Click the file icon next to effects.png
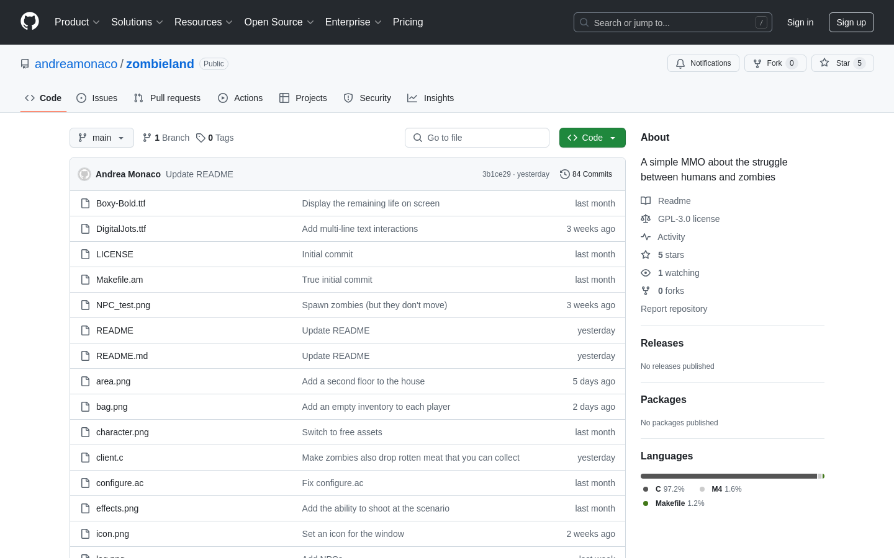Image resolution: width=894 pixels, height=558 pixels. pyautogui.click(x=86, y=508)
